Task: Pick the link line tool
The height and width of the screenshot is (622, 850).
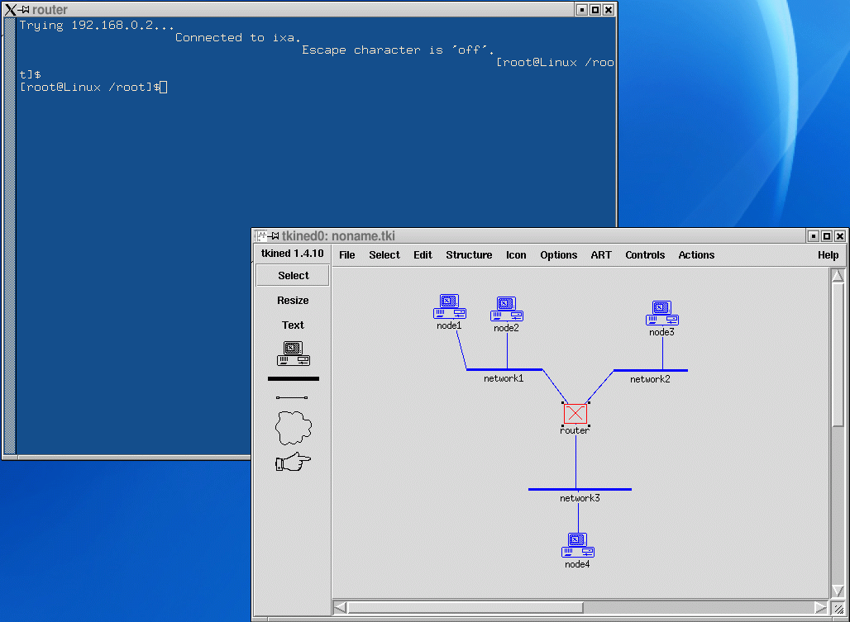Action: (292, 398)
